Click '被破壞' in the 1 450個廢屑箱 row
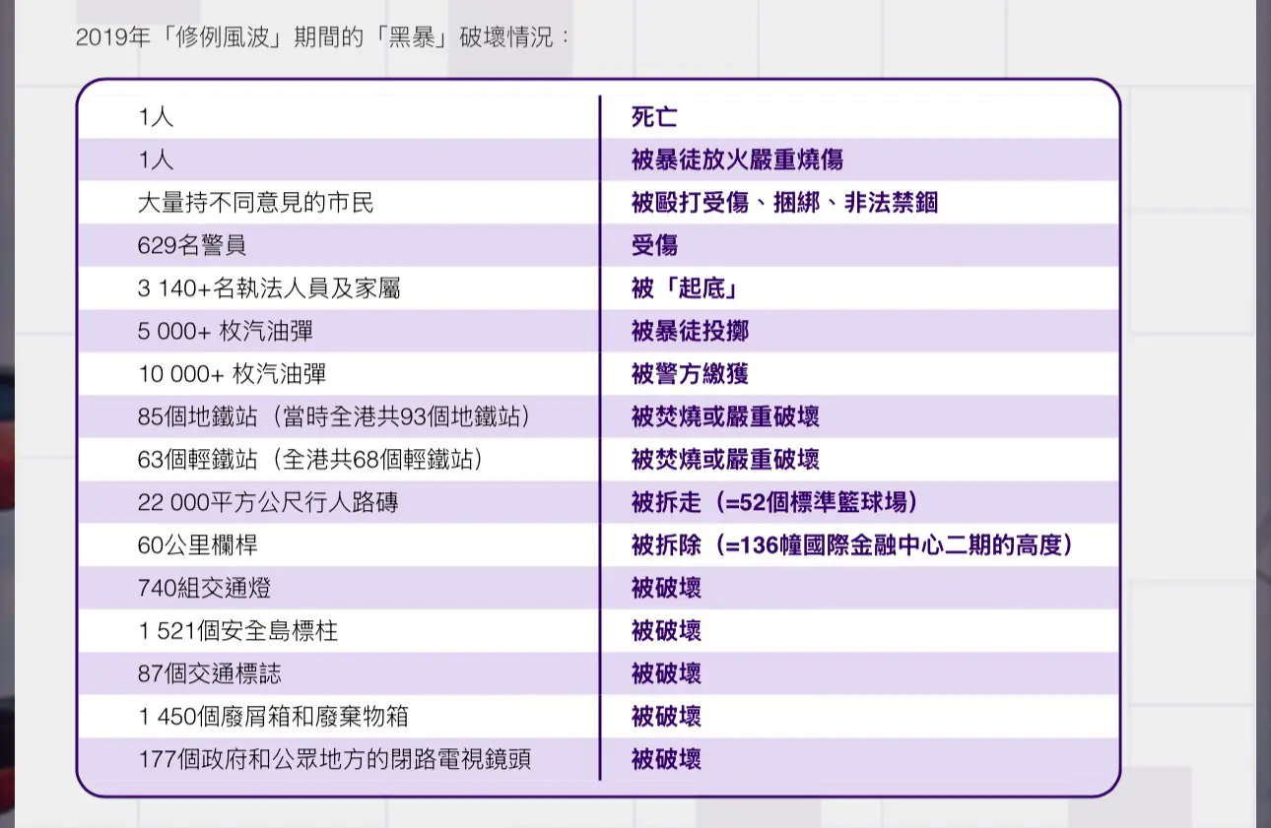Viewport: 1271px width, 828px height. point(666,717)
